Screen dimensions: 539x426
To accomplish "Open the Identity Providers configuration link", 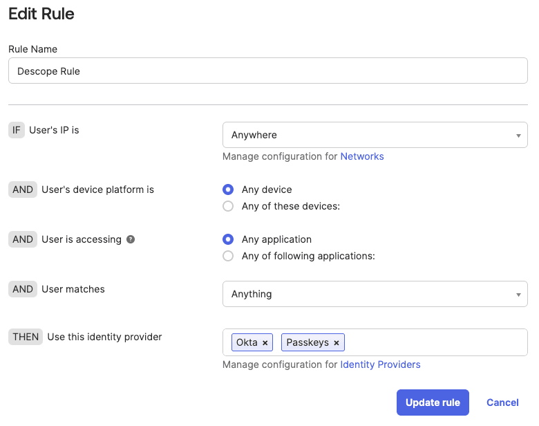I will [380, 364].
